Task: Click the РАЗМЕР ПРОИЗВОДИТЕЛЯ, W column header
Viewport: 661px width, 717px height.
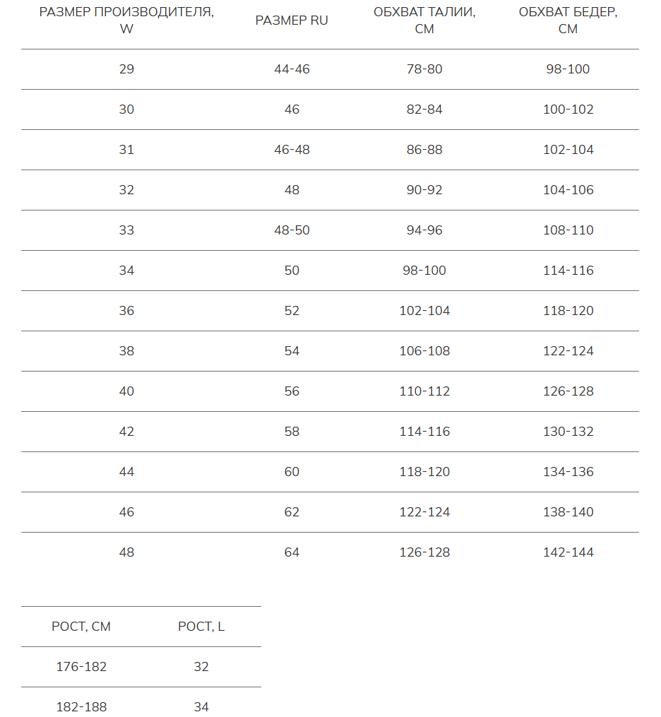Action: point(126,20)
